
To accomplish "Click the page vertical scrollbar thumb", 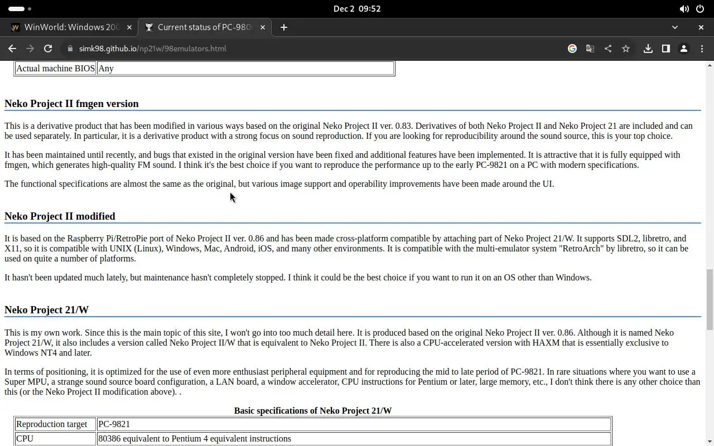I will click(710, 299).
